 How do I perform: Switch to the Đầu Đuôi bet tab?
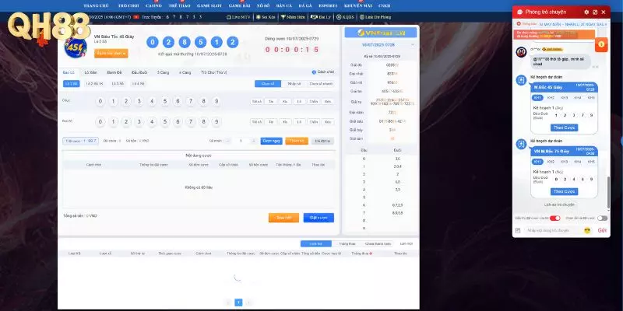[x=139, y=72]
